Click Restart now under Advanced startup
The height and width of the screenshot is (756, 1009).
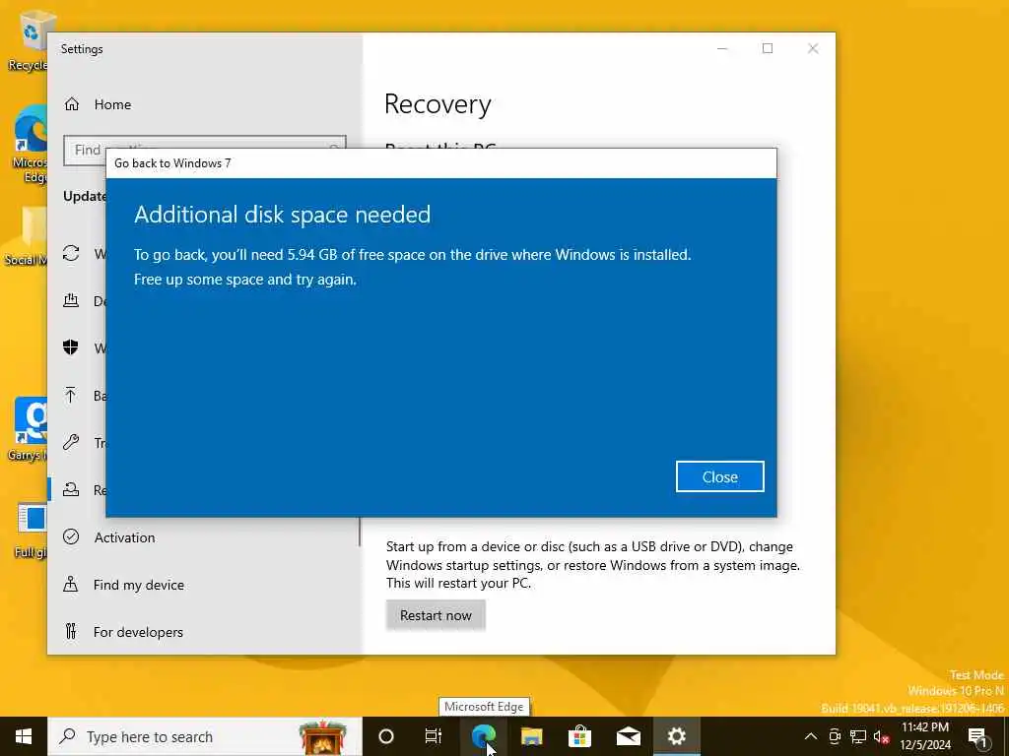436,615
